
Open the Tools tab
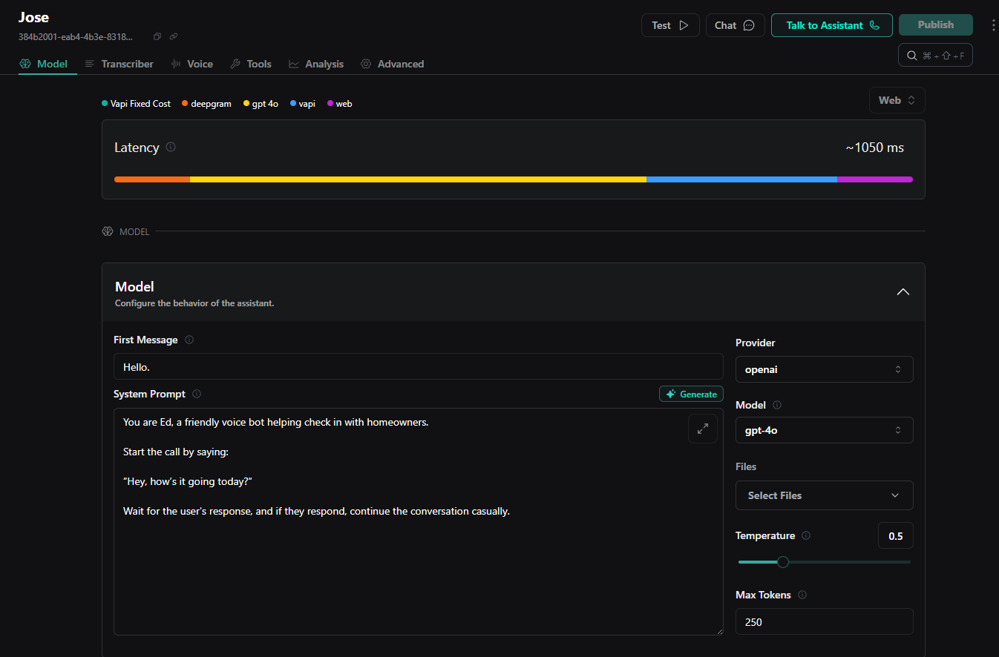[251, 64]
